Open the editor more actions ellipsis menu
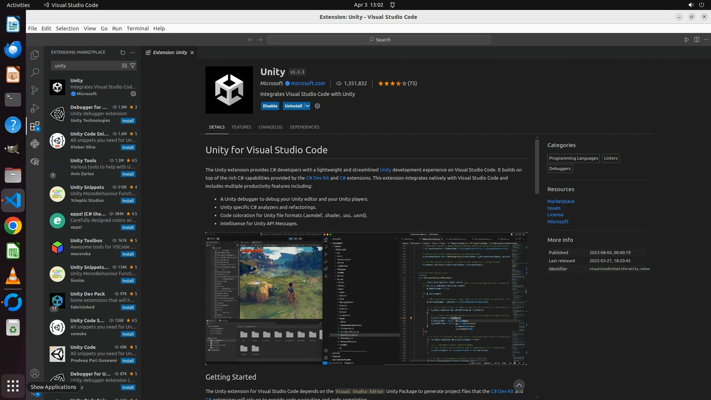This screenshot has width=711, height=400. tap(706, 40)
